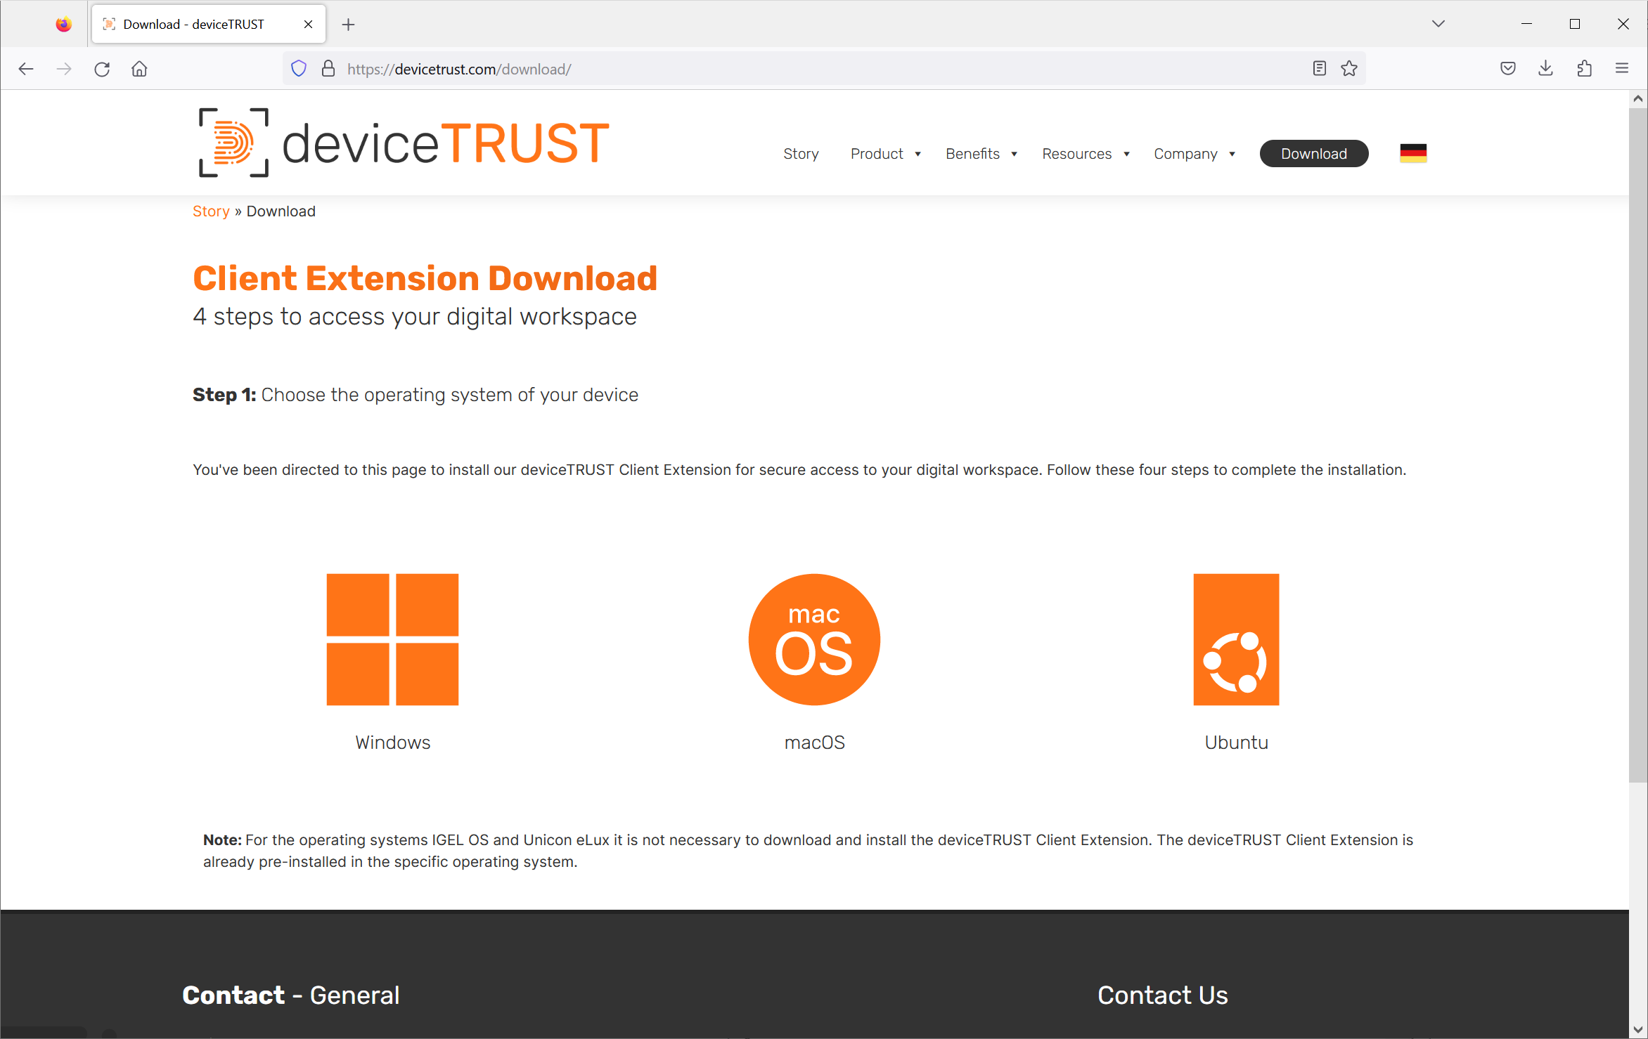The image size is (1648, 1039).
Task: Expand the Company dropdown
Action: [1185, 153]
